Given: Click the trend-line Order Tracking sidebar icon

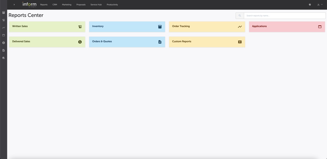Looking at the screenshot, I should point(4,28).
